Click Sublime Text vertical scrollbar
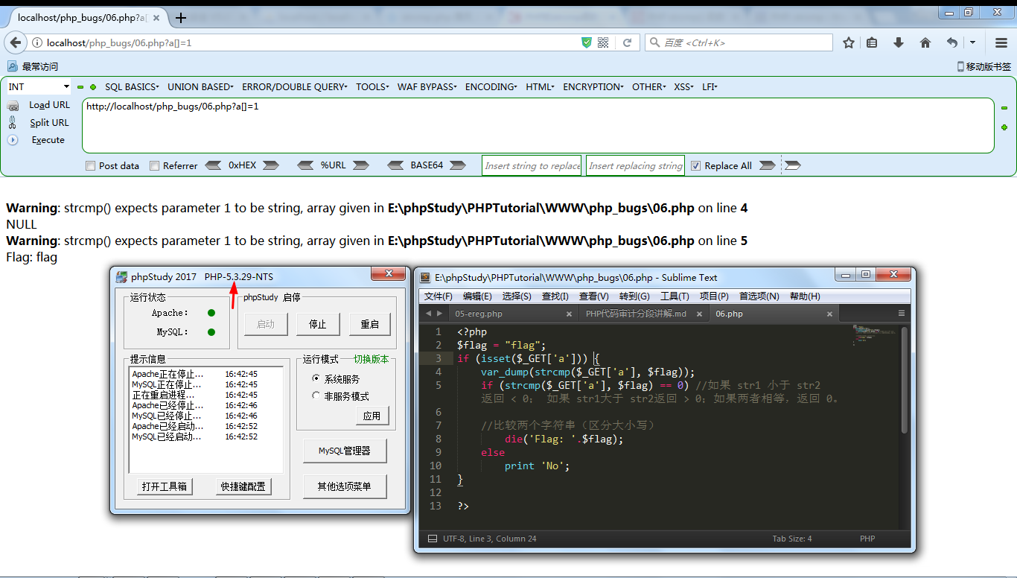The height and width of the screenshot is (578, 1017). click(x=905, y=381)
